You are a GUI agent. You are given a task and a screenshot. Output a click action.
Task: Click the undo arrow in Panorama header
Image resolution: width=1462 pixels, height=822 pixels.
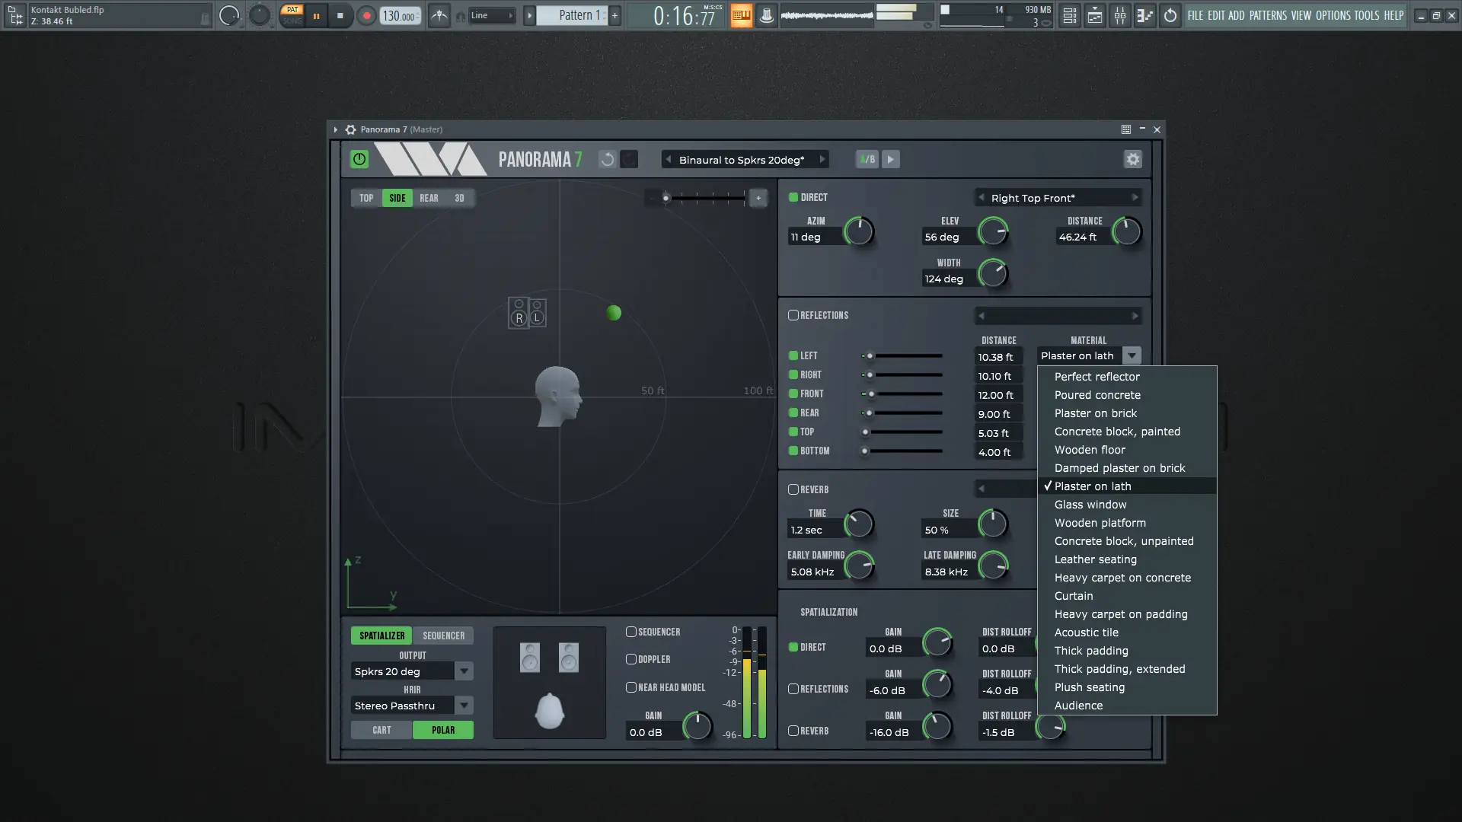tap(607, 159)
